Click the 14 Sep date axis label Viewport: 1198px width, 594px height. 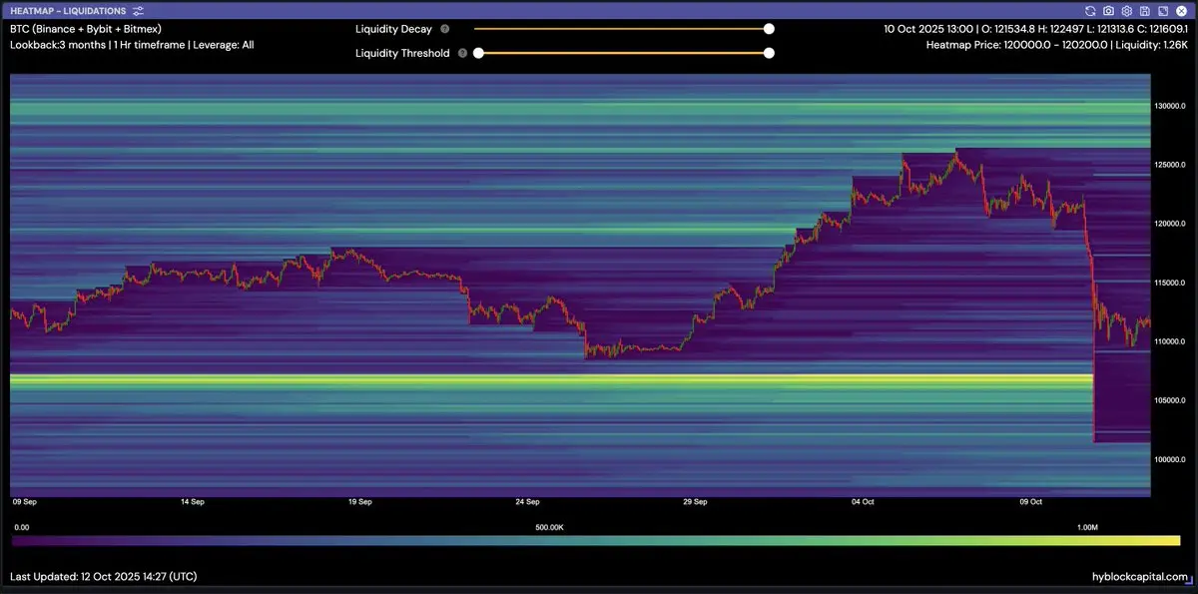[x=192, y=502]
